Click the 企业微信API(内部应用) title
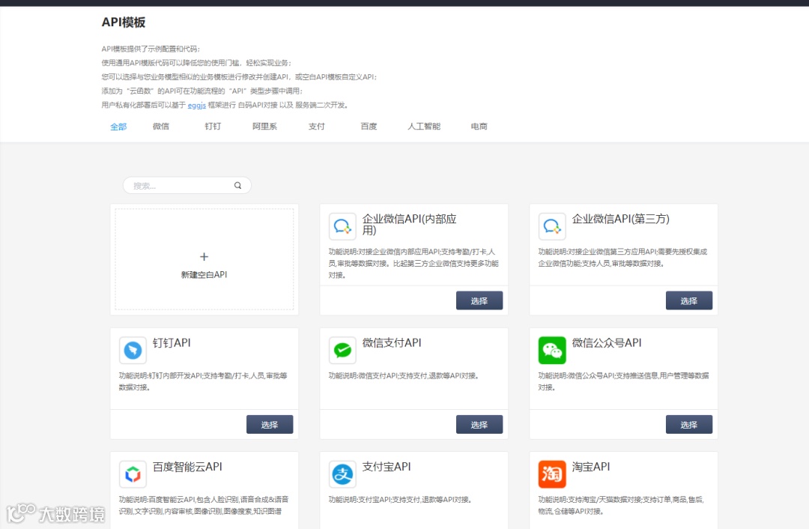This screenshot has height=529, width=809. click(409, 225)
